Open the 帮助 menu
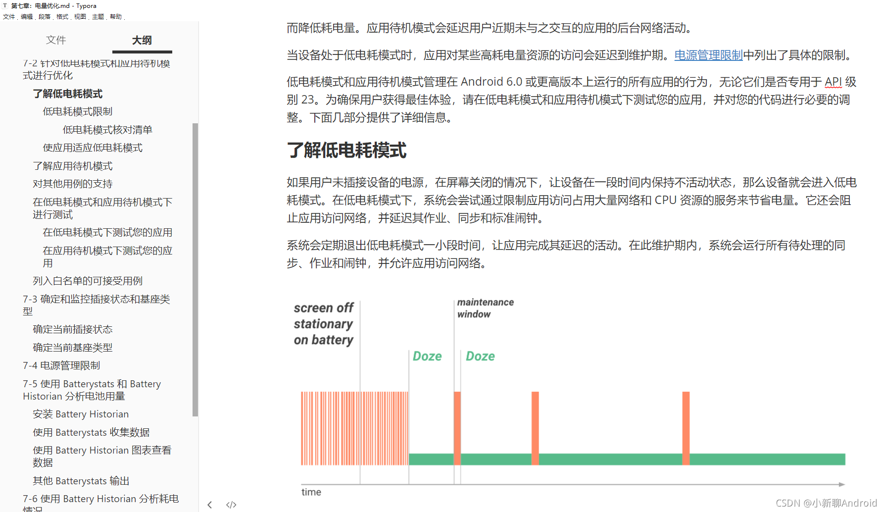884x512 pixels. coord(116,16)
